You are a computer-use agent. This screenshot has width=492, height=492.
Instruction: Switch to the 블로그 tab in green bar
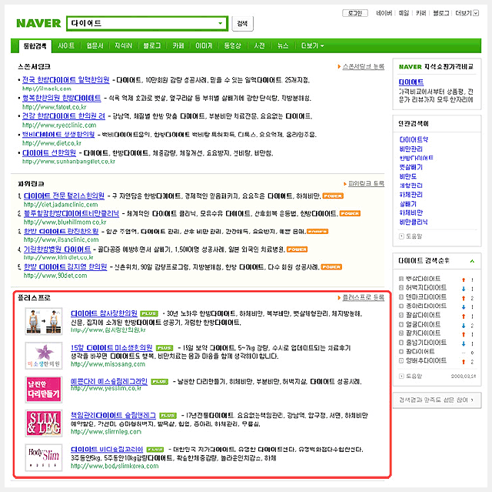point(152,46)
